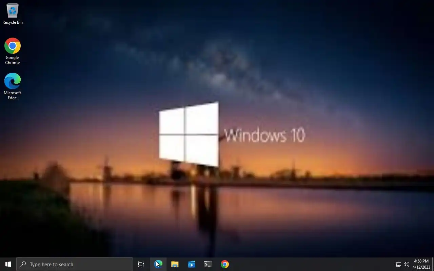
Task: Click the taskbar search box
Action: 75,264
